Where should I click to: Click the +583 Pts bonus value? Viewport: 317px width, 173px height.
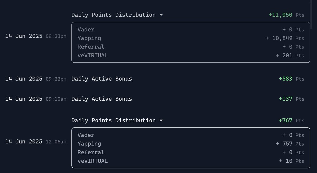click(292, 79)
